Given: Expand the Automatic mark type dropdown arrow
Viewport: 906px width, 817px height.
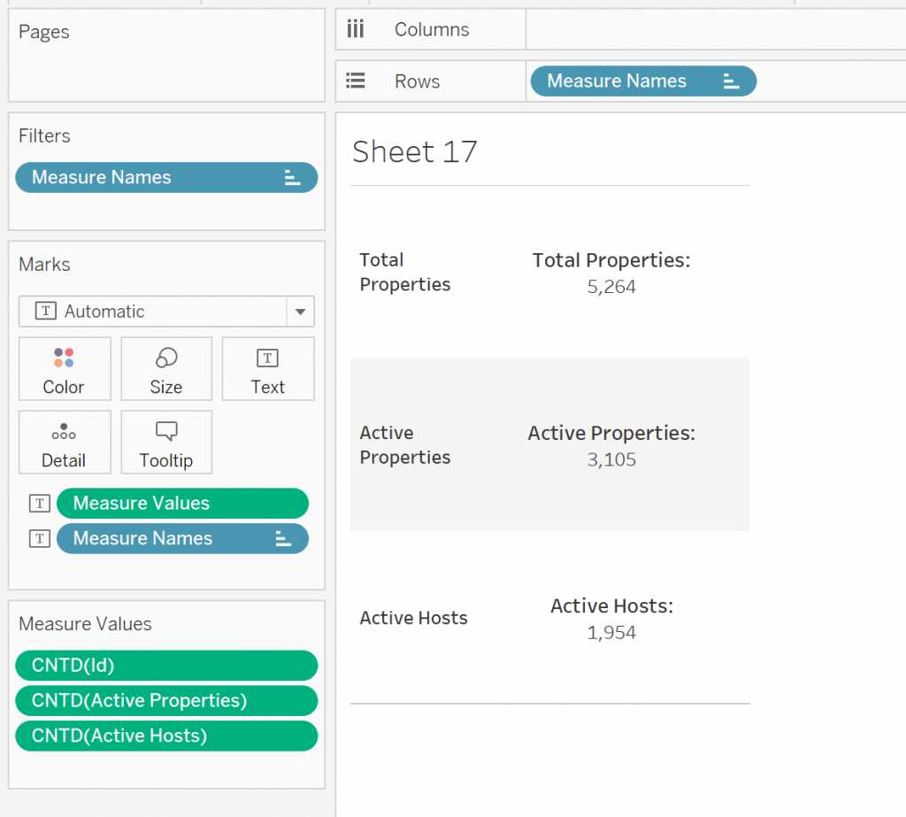Looking at the screenshot, I should pyautogui.click(x=301, y=312).
